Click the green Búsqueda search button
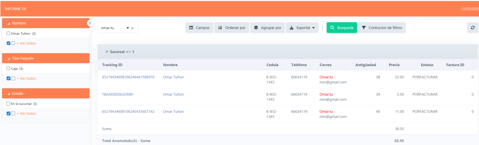This screenshot has height=145, width=479. coord(342,28)
